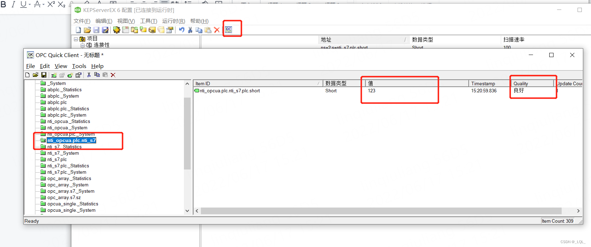
Task: Open the 文件(F) menu in KEPServerEX
Action: (x=82, y=21)
